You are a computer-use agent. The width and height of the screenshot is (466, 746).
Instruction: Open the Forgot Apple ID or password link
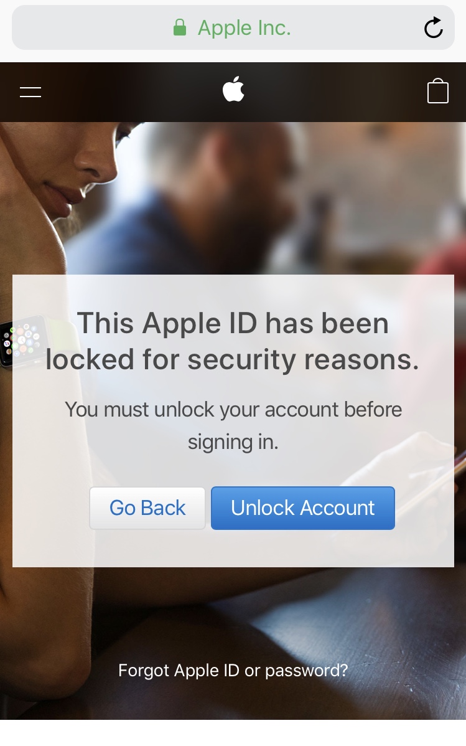(x=233, y=670)
